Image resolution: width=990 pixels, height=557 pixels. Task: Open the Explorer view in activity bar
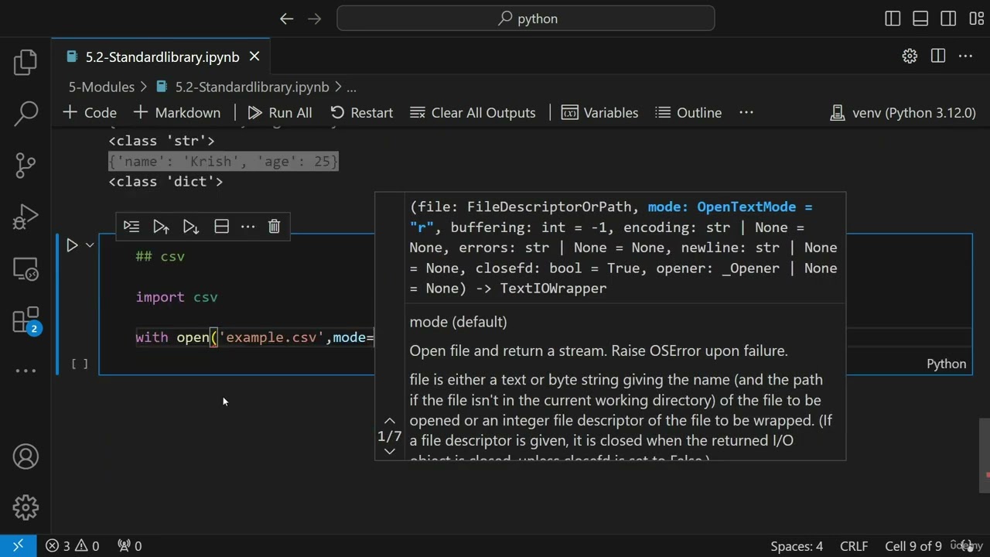click(26, 62)
